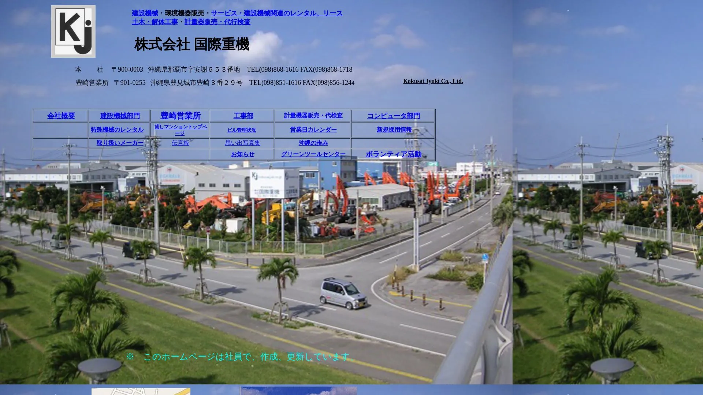
Task: Open the 計量器販売・代行検査 link
Action: (x=217, y=22)
